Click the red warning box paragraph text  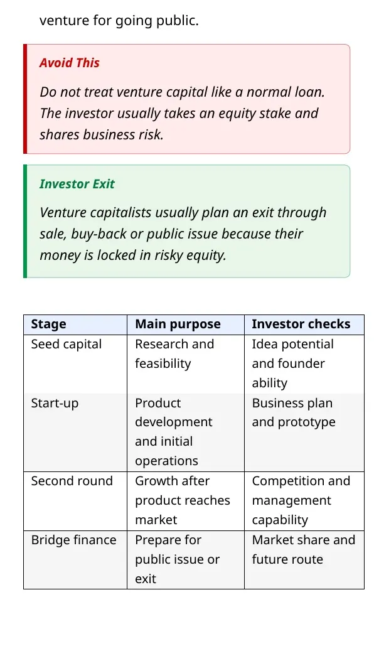(183, 113)
